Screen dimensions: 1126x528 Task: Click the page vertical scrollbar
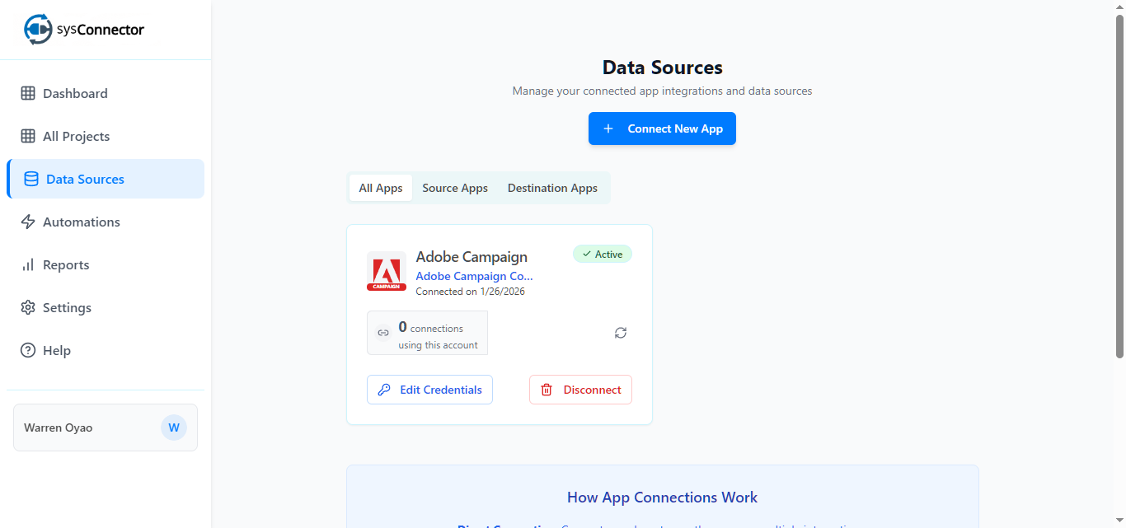(1119, 185)
